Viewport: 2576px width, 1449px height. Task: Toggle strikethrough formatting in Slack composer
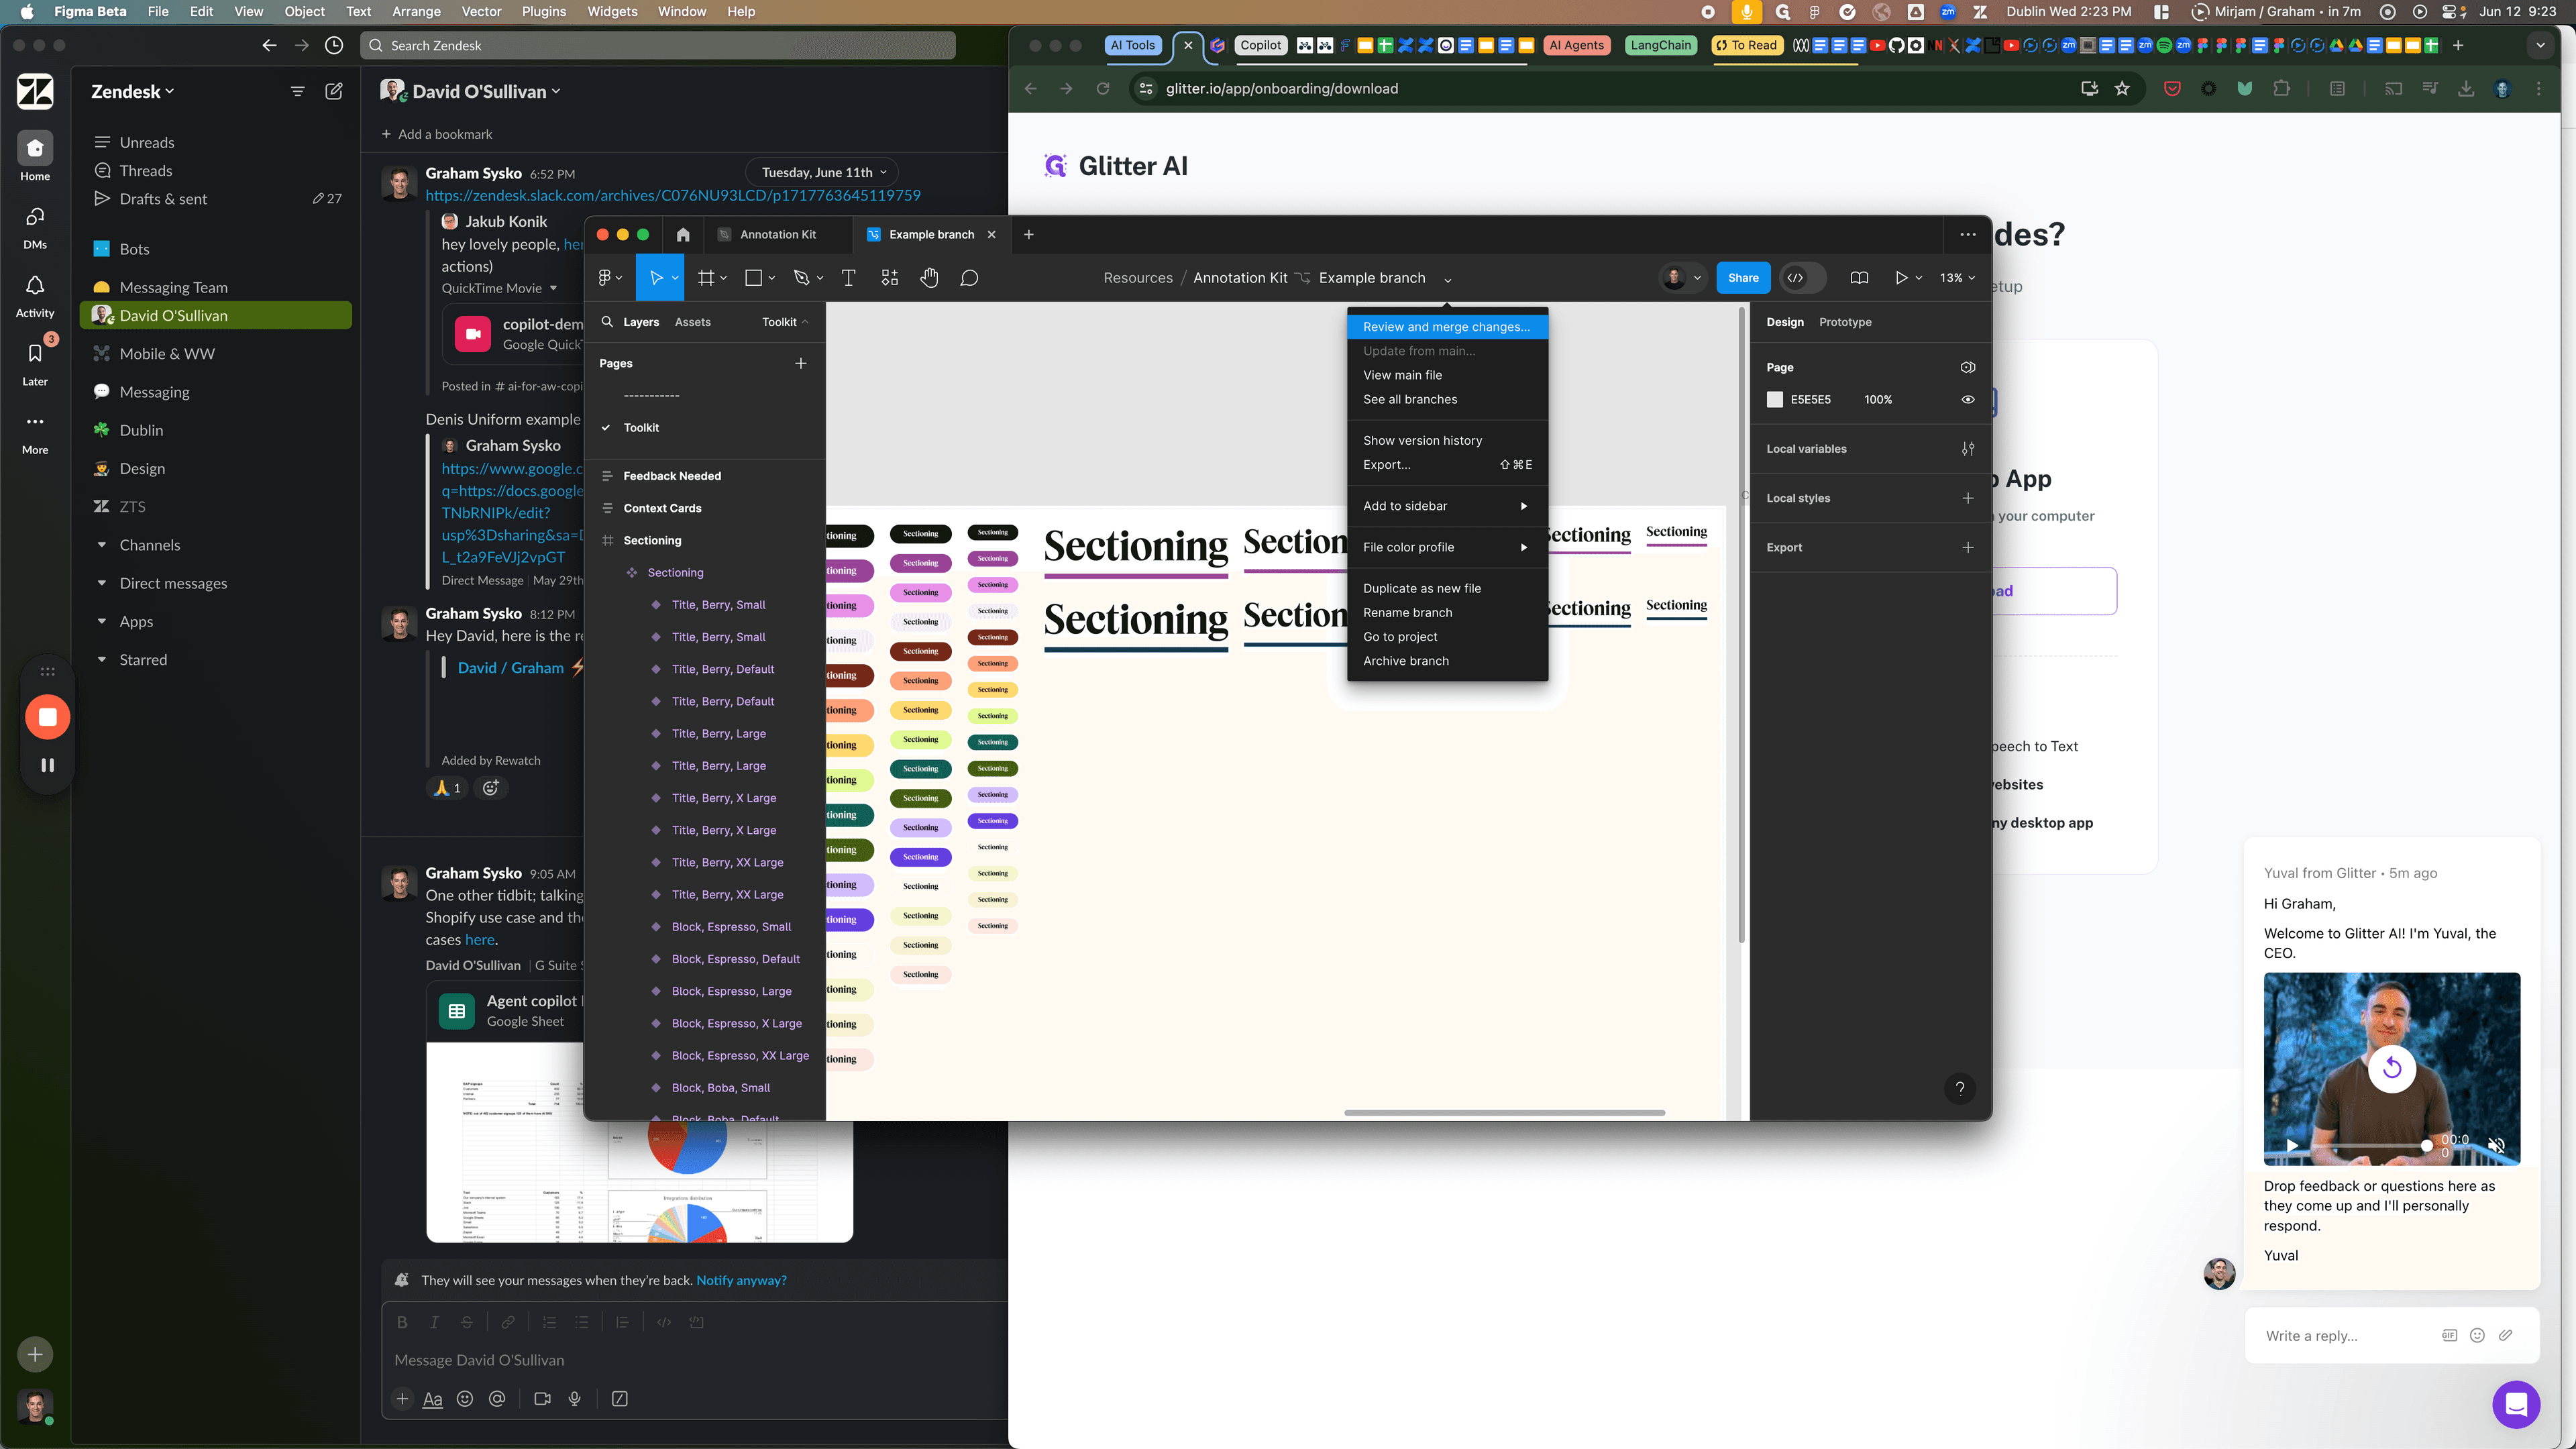point(466,1322)
